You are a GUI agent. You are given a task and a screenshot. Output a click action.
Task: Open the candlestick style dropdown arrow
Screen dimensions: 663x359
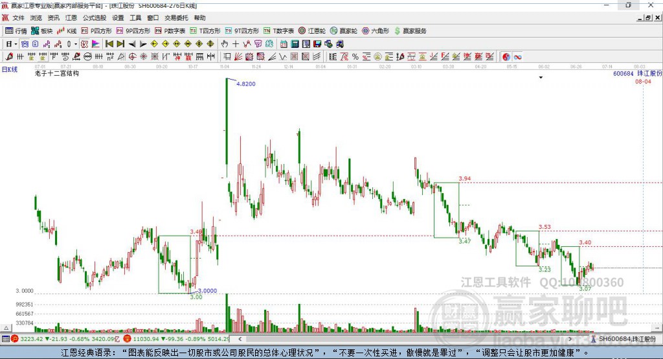pos(76,44)
